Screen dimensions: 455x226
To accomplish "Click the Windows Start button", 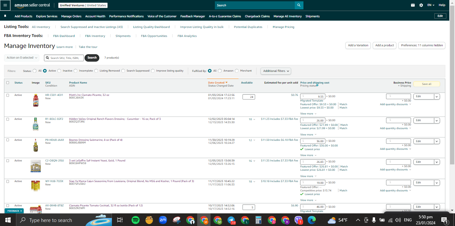I will (x=8, y=220).
